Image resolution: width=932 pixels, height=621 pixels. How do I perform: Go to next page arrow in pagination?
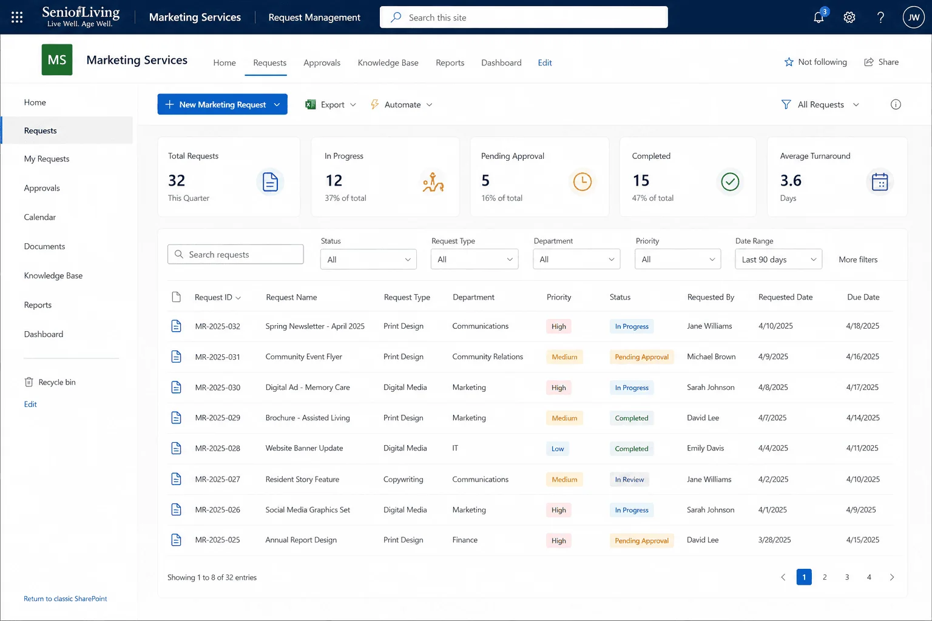pyautogui.click(x=892, y=577)
